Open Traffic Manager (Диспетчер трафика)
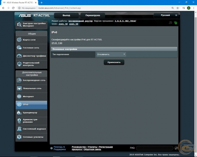The width and height of the screenshot is (197, 157). point(31,56)
